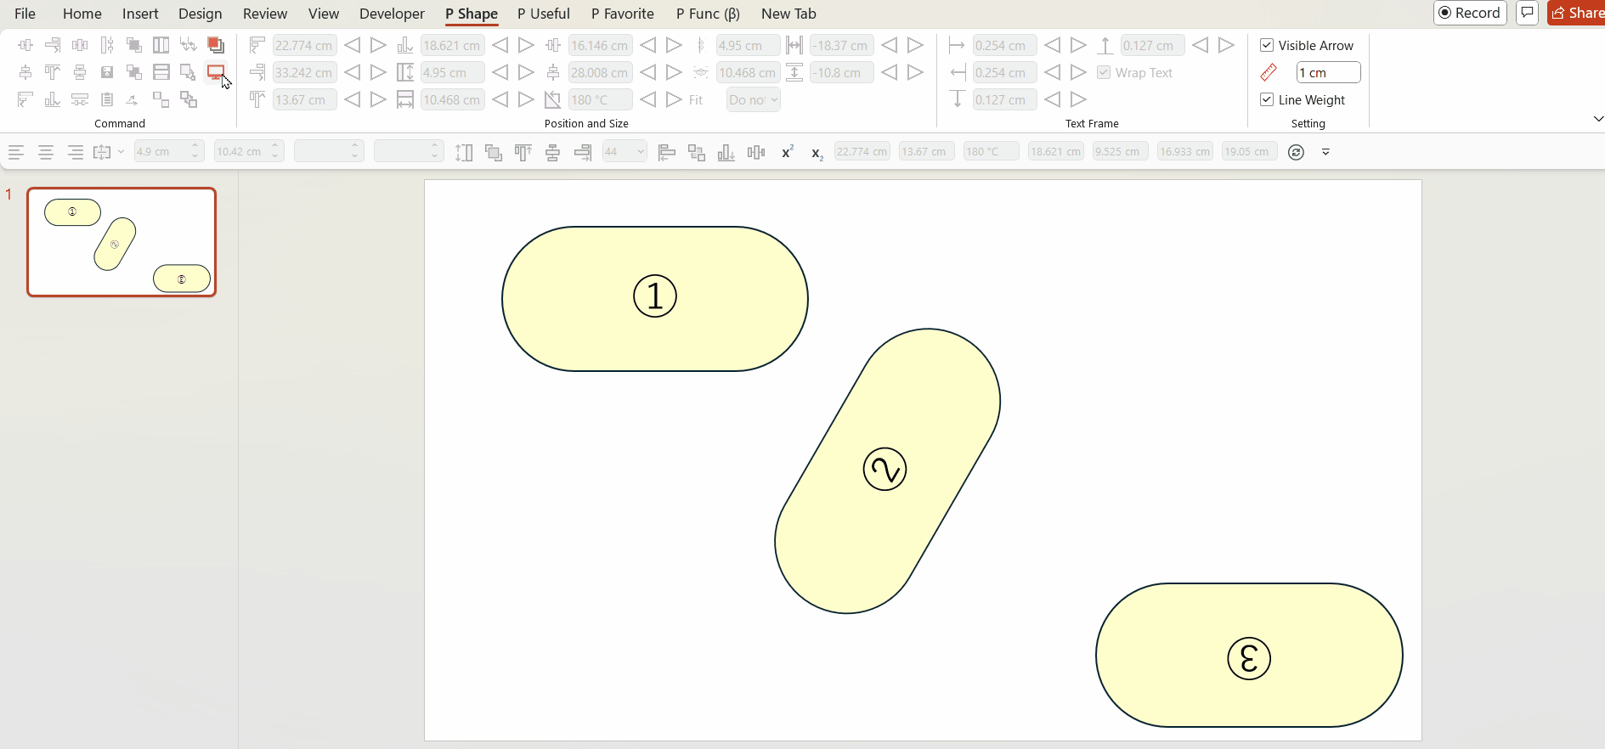The image size is (1605, 749).
Task: Align text left in the quick toolbar
Action: pos(16,152)
